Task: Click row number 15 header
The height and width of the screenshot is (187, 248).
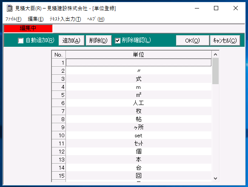Action: click(59, 176)
